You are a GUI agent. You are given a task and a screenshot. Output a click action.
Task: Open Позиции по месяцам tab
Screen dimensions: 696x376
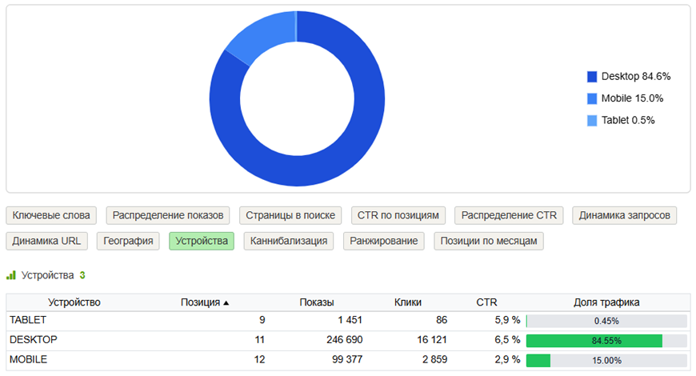(x=490, y=241)
